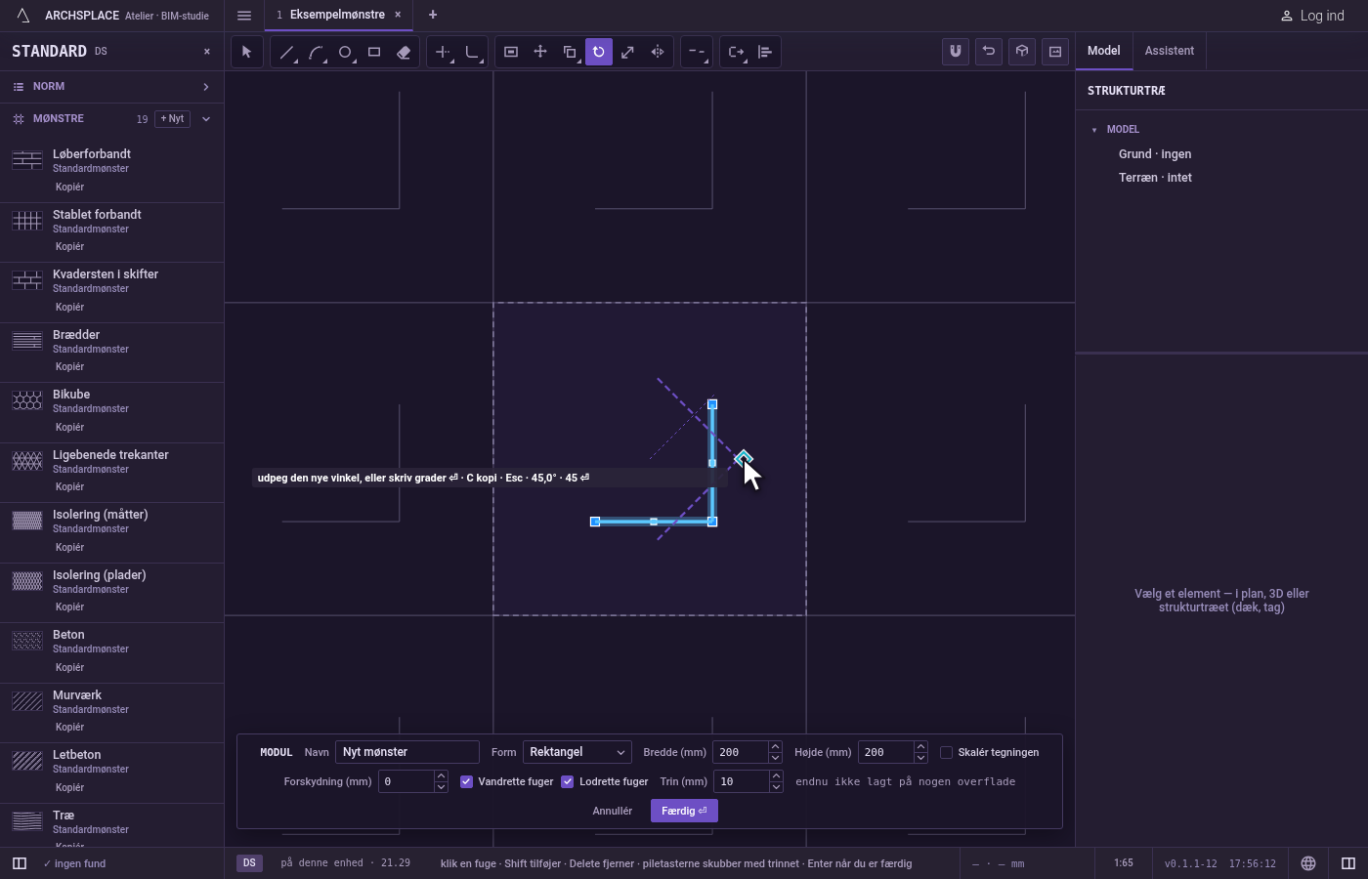Click the Undo arrow icon
Image resolution: width=1368 pixels, height=879 pixels.
coord(989,51)
